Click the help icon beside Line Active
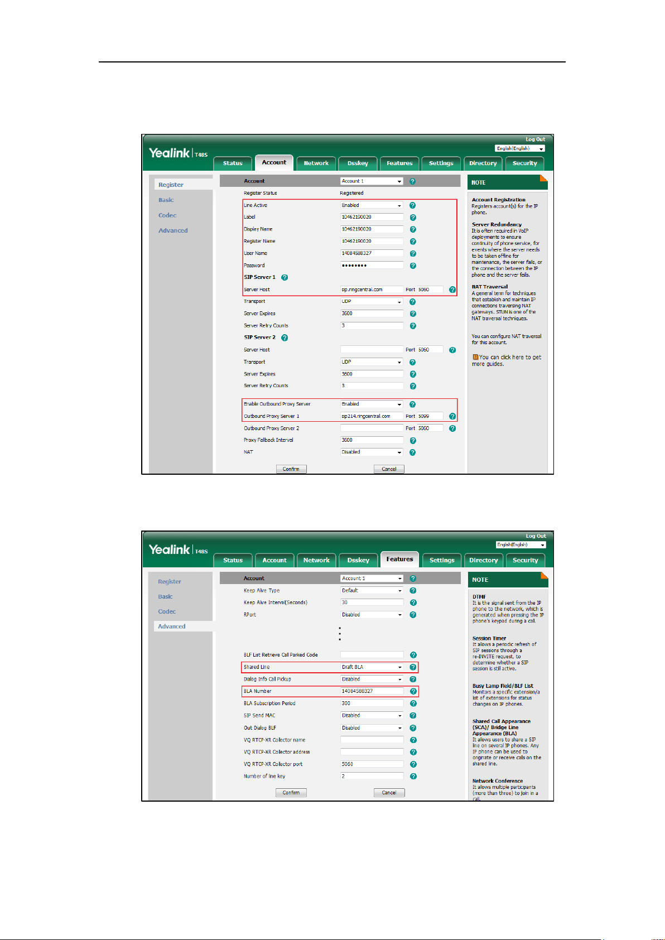This screenshot has width=665, height=940. 412,205
